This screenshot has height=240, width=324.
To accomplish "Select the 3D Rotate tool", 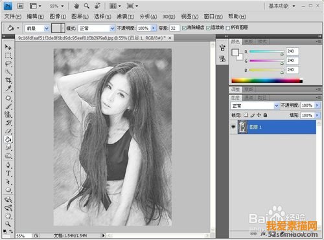I will (8, 199).
